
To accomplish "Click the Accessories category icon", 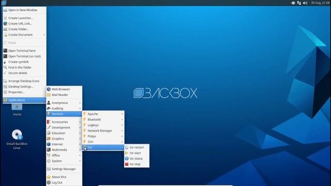I will (49, 122).
